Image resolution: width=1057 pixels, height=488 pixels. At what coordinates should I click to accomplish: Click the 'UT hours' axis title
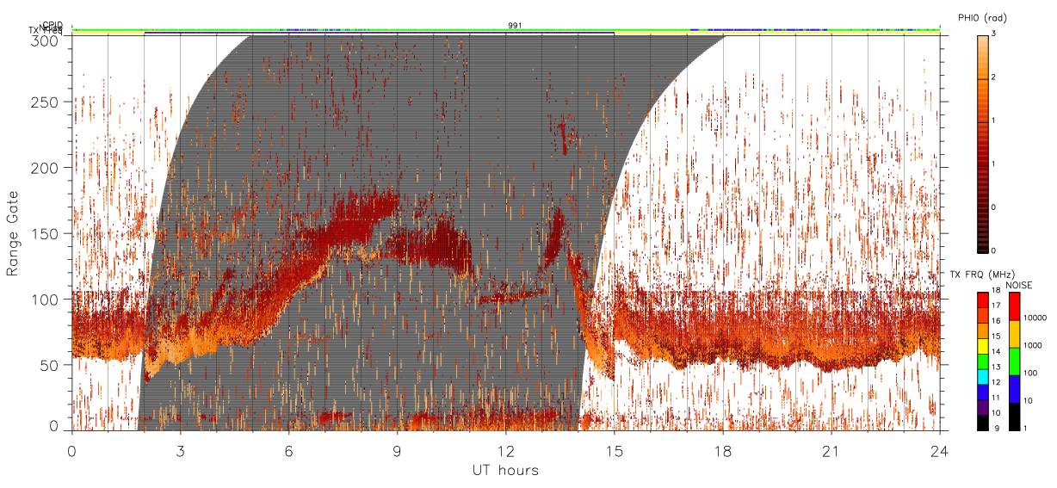pyautogui.click(x=505, y=470)
